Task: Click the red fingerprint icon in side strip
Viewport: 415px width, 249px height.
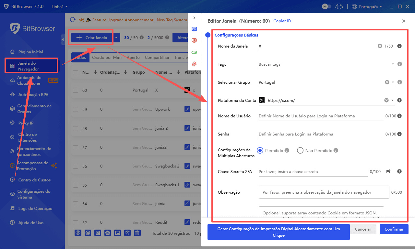Action: pyautogui.click(x=194, y=64)
